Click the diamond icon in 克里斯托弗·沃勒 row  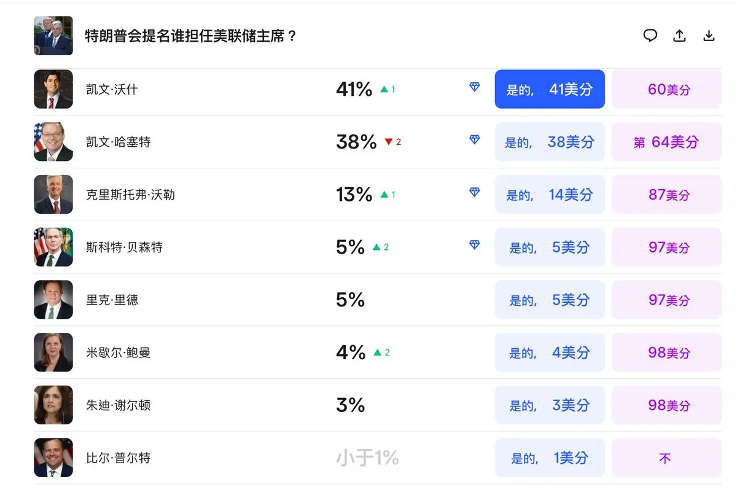click(475, 192)
